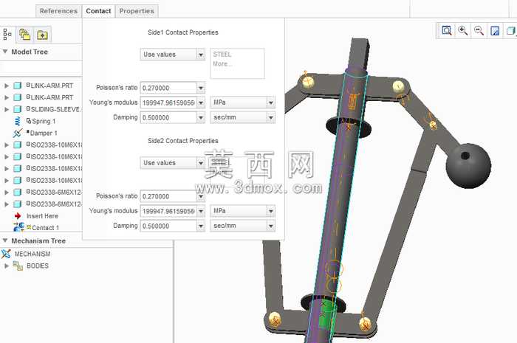Open Side1 Poisson's ratio dropdown arrow
This screenshot has height=343, width=517.
pyautogui.click(x=201, y=88)
